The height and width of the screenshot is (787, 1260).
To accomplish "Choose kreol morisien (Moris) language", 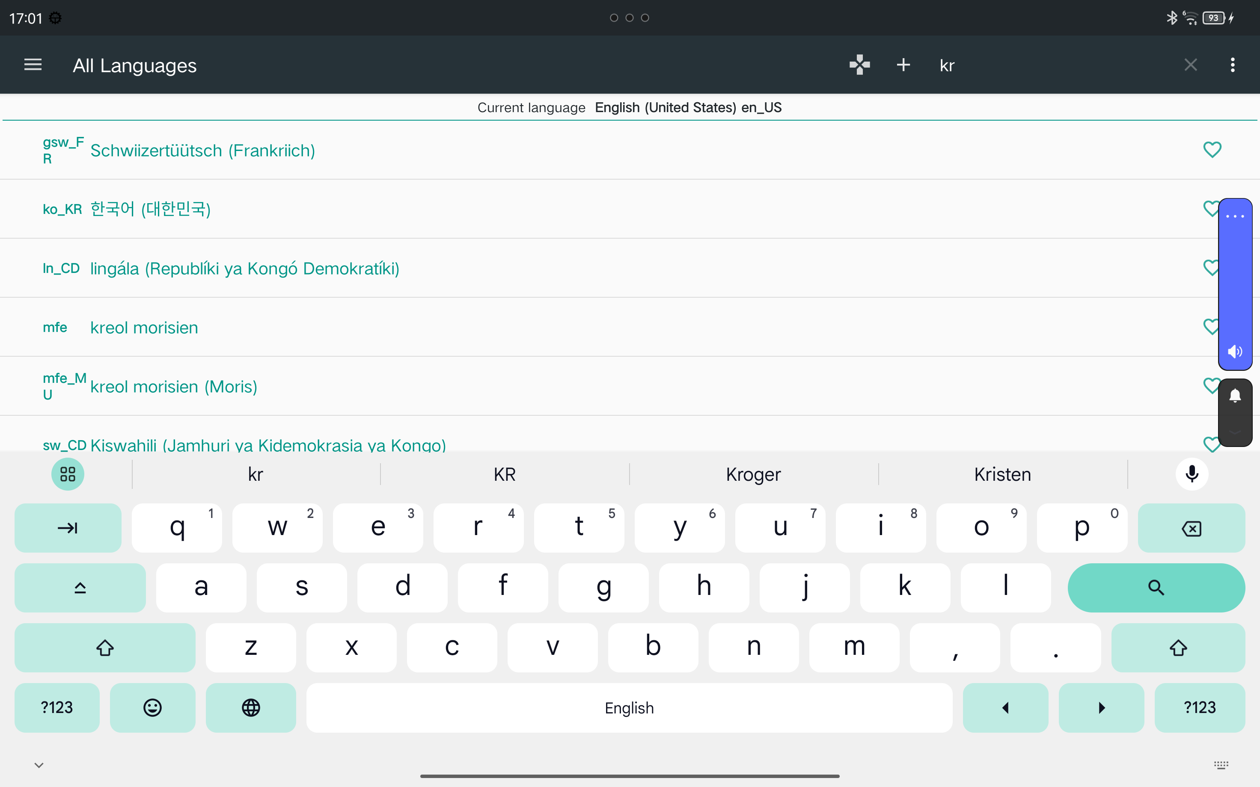I will pyautogui.click(x=173, y=387).
